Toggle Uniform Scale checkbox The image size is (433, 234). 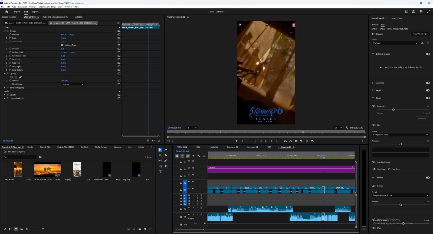point(62,45)
